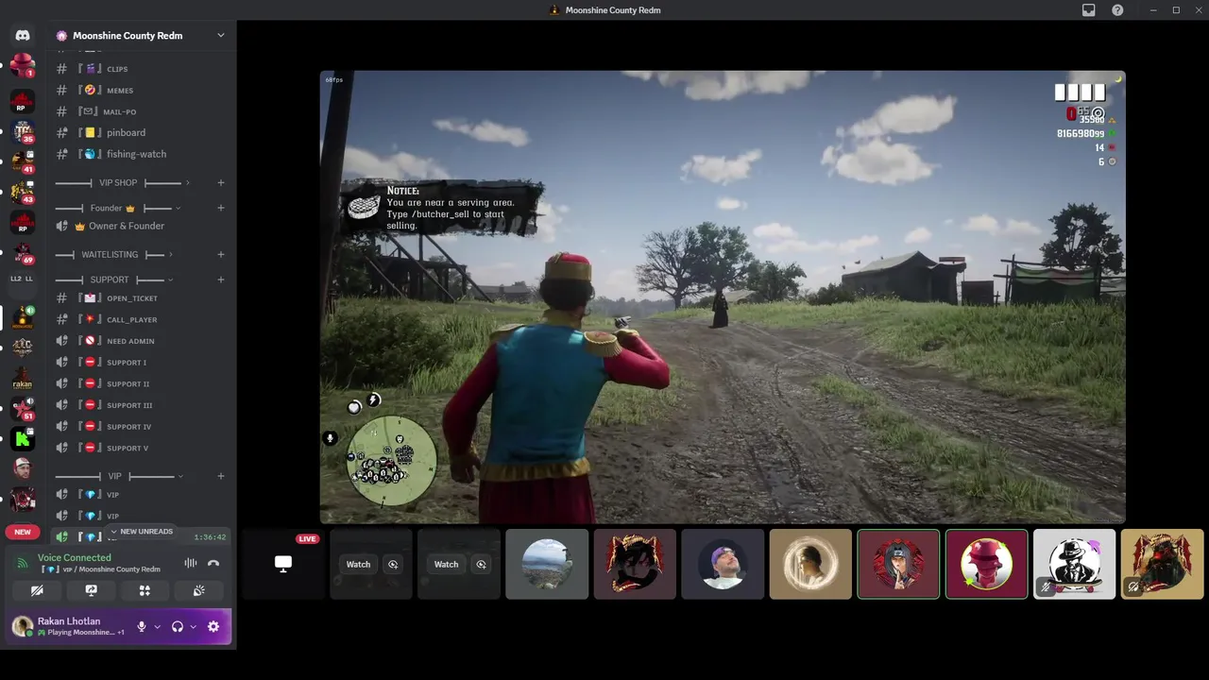
Task: Open Discord direct messages home icon
Action: (23, 36)
